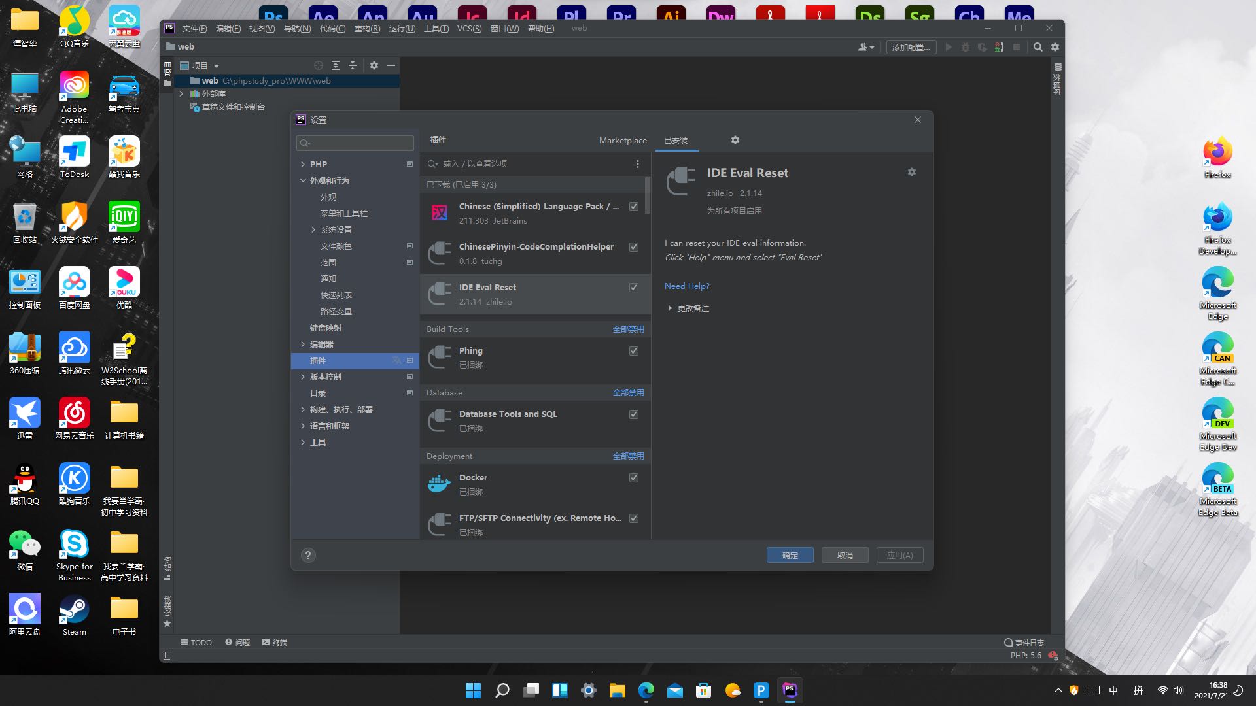Toggle the Database Tools and SQL checkbox

tap(633, 414)
